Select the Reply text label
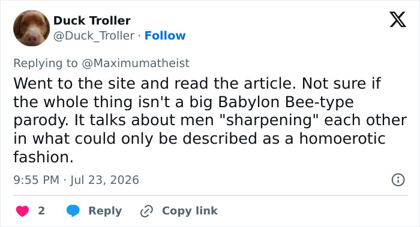The width and height of the screenshot is (420, 227). (x=105, y=211)
